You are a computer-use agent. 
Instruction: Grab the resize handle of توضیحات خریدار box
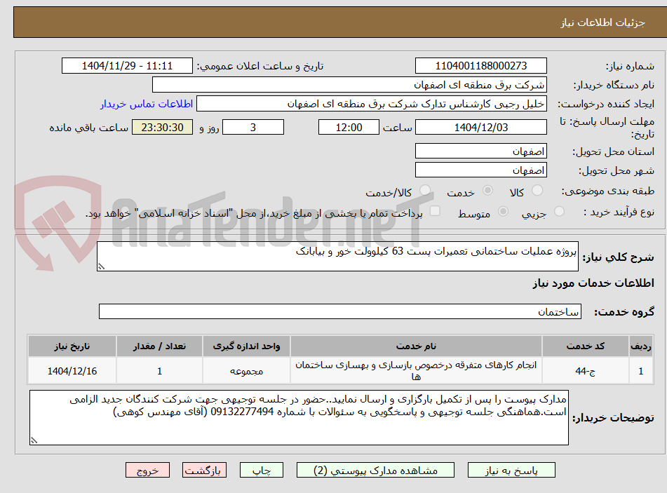[34, 440]
